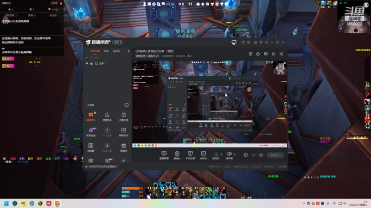Show hidden system tray icons chevron
The image size is (371, 208).
304,203
